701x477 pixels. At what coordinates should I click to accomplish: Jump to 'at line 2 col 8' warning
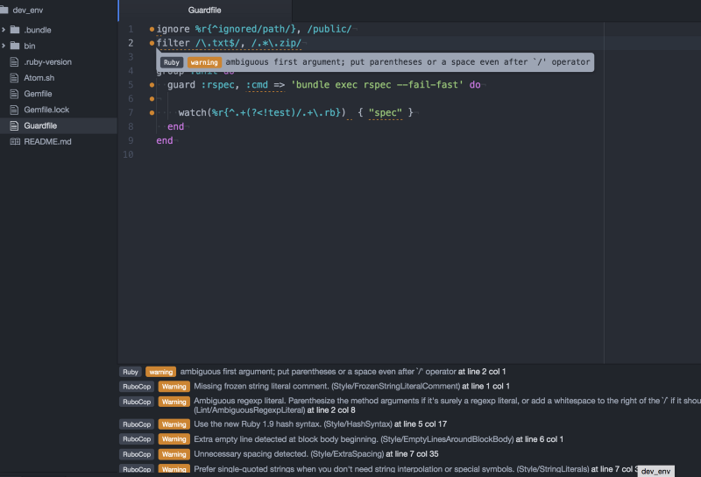pyautogui.click(x=331, y=409)
